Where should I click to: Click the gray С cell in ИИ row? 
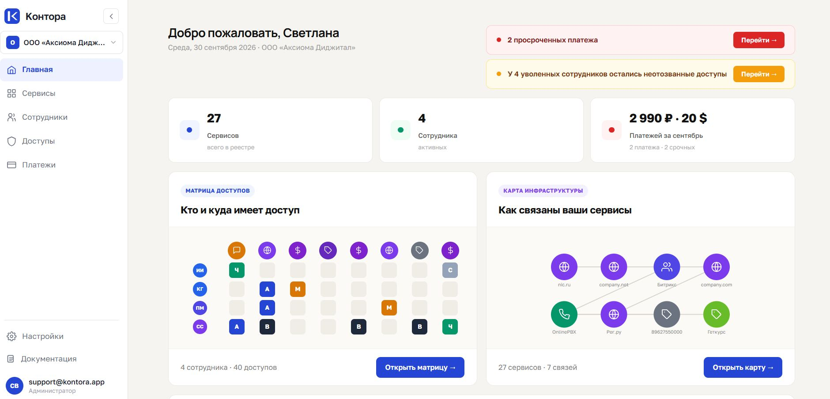tap(450, 270)
